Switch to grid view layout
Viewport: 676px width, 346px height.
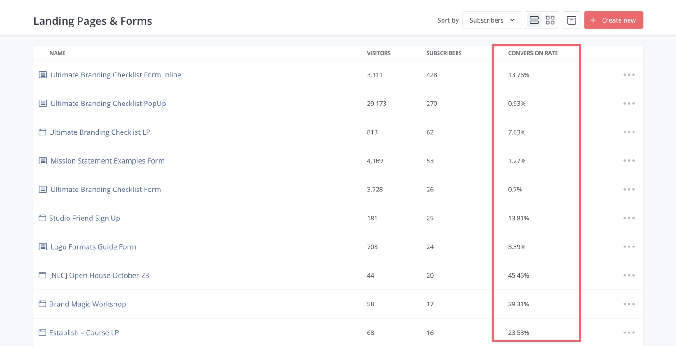(550, 20)
